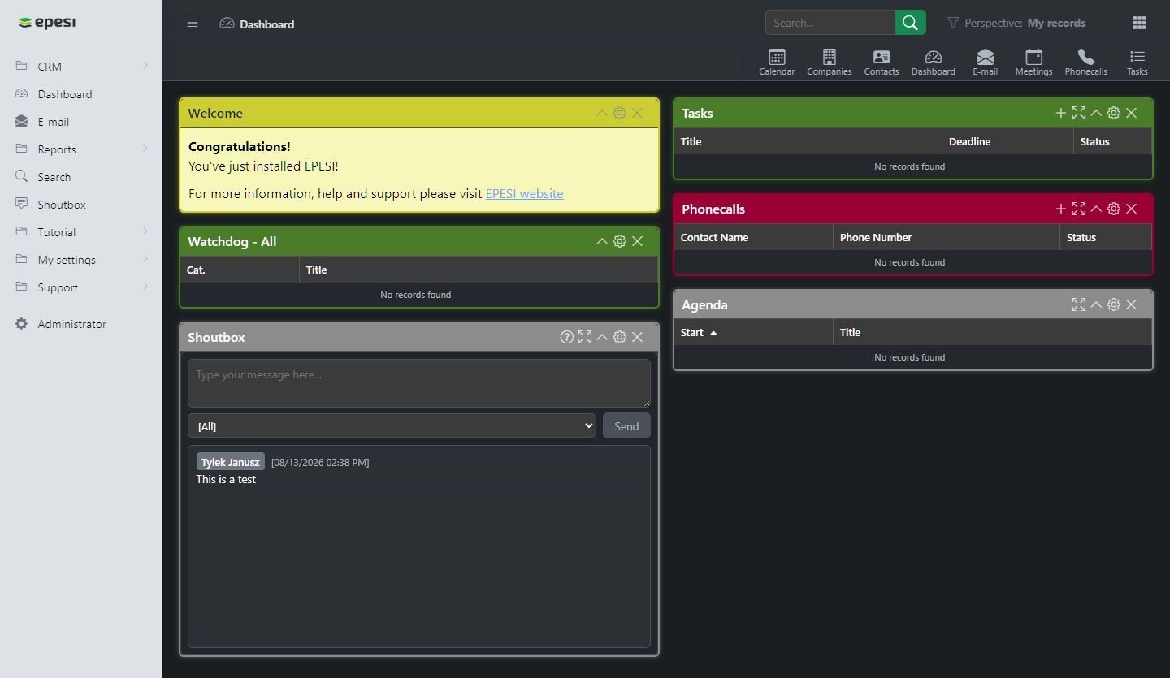This screenshot has width=1170, height=678.
Task: Click the Contact Name column header
Action: coord(753,237)
